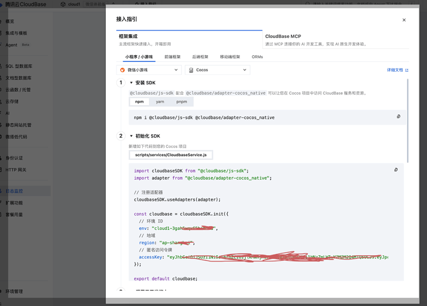Select the 后端框架 tab
The height and width of the screenshot is (306, 427).
pyautogui.click(x=200, y=56)
